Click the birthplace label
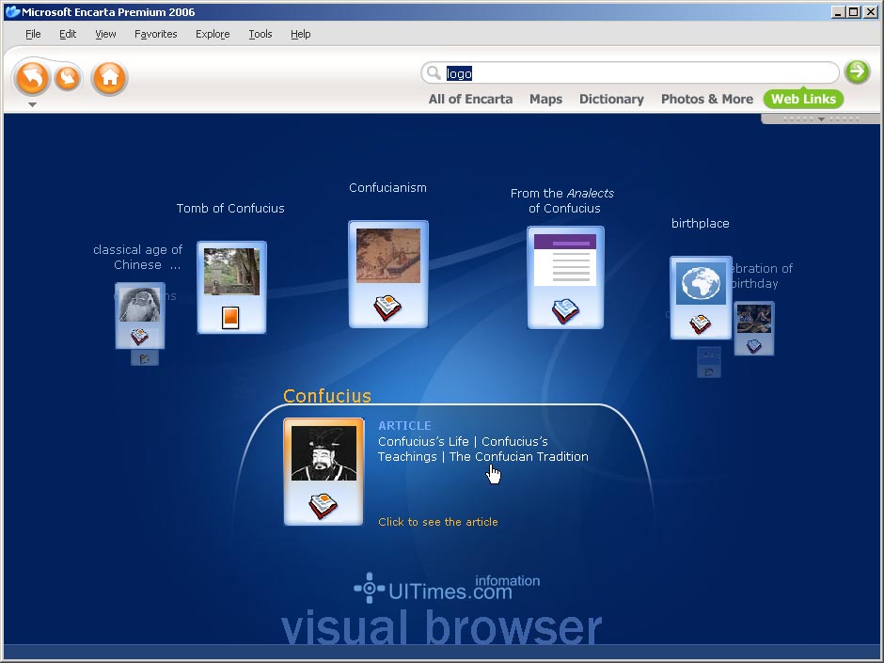This screenshot has width=884, height=663. 701,223
